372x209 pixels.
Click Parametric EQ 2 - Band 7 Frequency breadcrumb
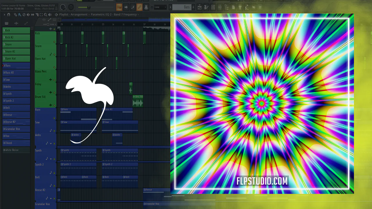[x=114, y=15]
